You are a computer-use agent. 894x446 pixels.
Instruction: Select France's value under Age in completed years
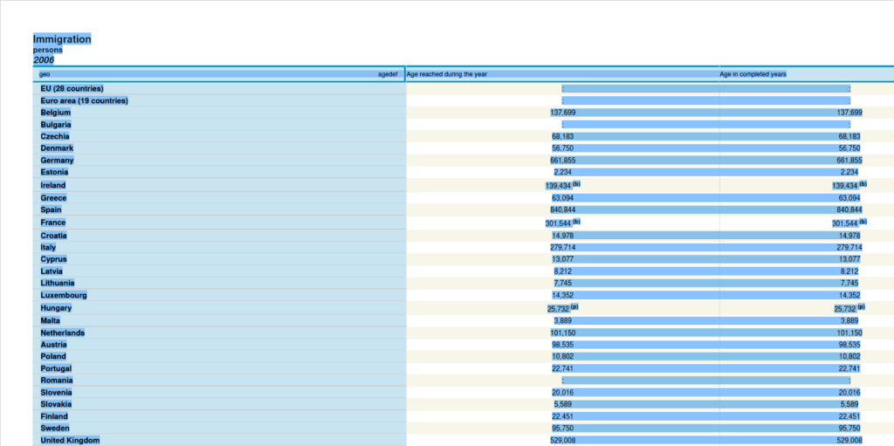click(844, 223)
